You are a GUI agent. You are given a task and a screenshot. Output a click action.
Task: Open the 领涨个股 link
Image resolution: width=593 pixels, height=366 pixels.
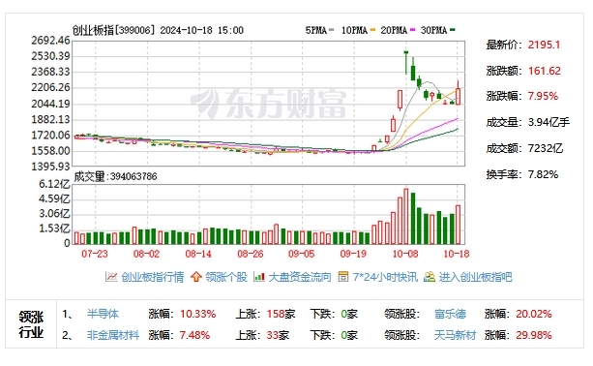tap(226, 277)
